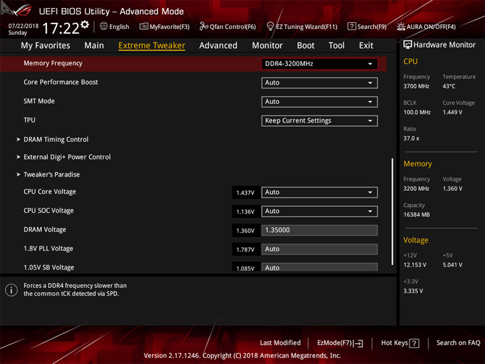Click Ratio 37.0 x value
This screenshot has width=485, height=364.
click(412, 138)
